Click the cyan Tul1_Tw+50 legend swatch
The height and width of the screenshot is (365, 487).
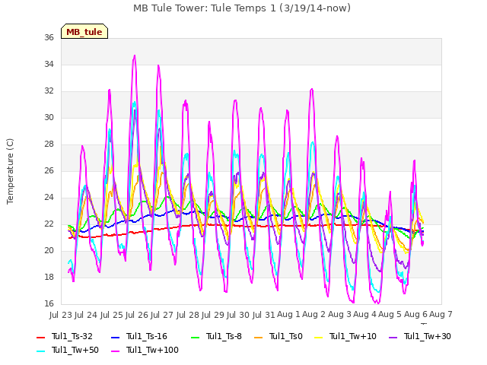point(40,351)
